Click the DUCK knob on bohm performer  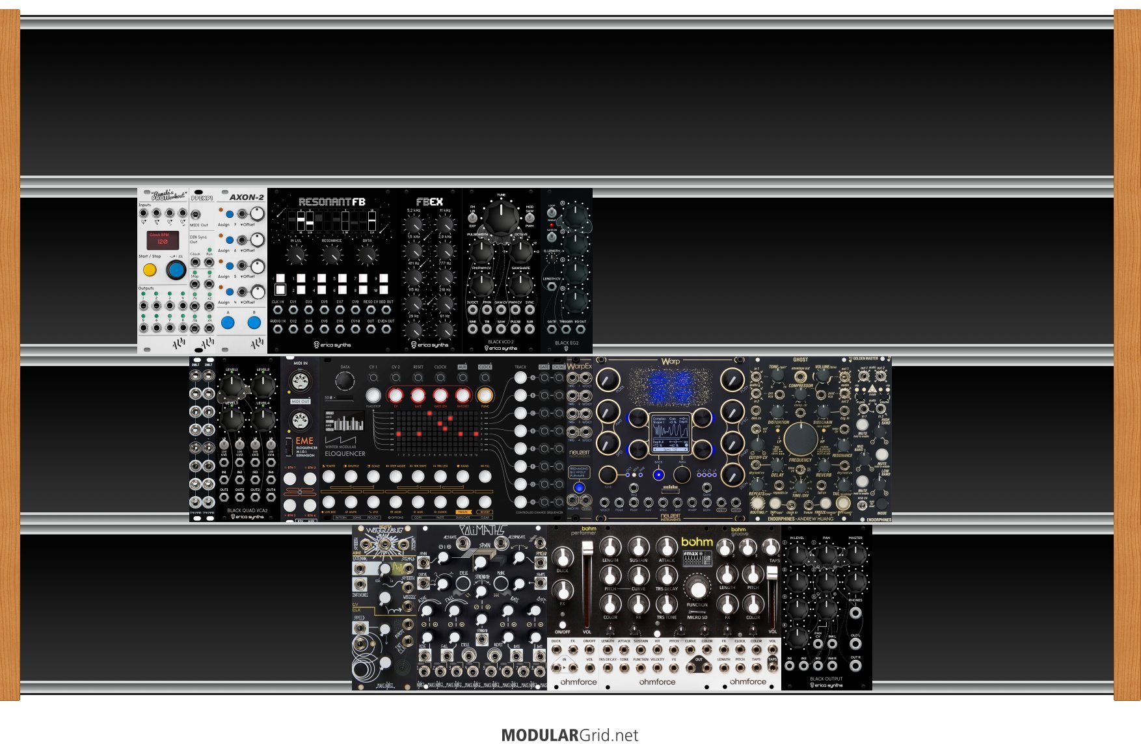[563, 557]
